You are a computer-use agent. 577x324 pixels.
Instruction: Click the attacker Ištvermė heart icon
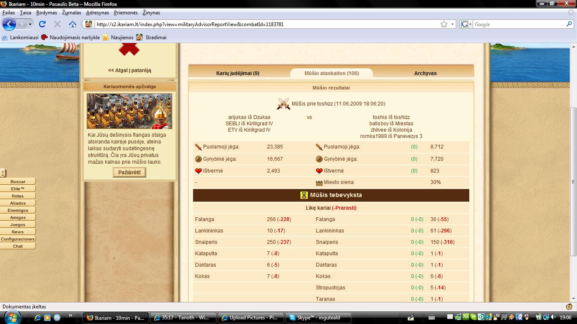click(x=199, y=171)
